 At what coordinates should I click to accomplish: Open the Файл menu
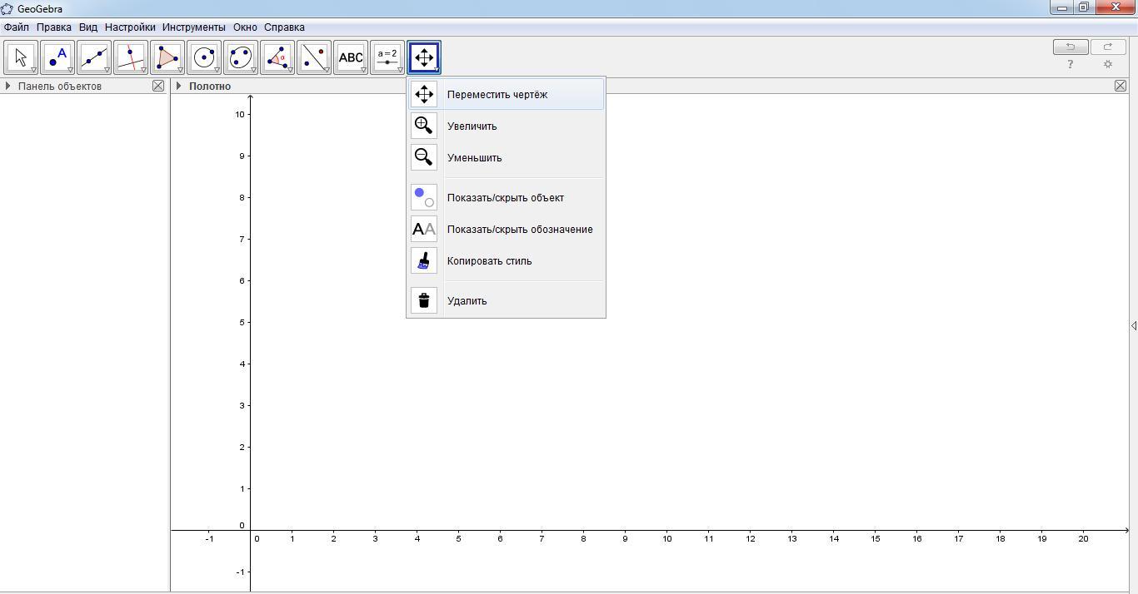coord(17,27)
